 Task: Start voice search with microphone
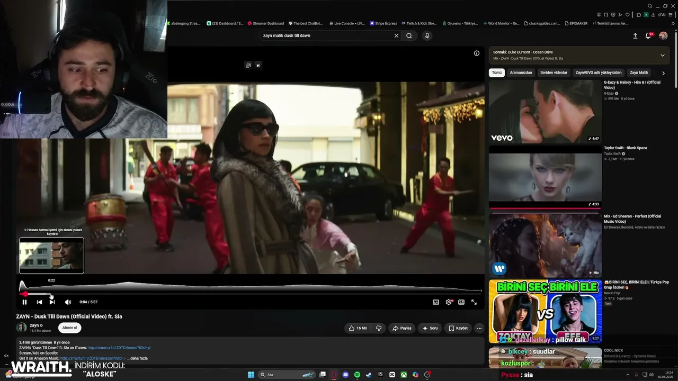[x=427, y=35]
